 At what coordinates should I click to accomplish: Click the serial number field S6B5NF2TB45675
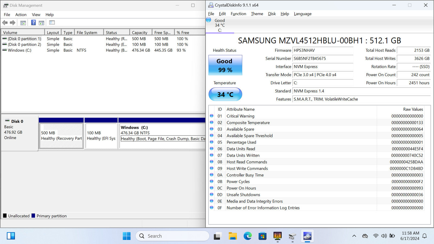pos(323,59)
